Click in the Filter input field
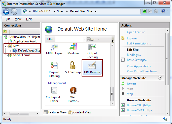Image resolution: width=172 pixels, height=124 pixels. [x=69, y=39]
